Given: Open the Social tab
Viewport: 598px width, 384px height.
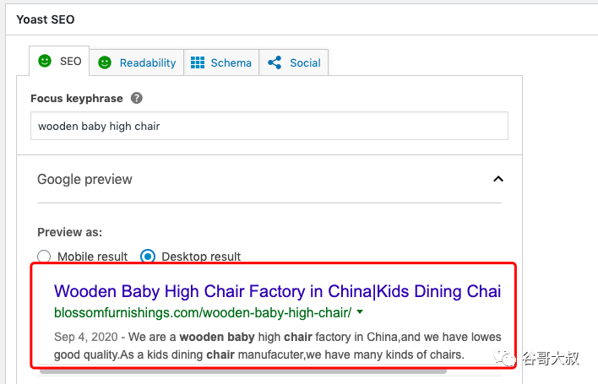Looking at the screenshot, I should tap(294, 62).
